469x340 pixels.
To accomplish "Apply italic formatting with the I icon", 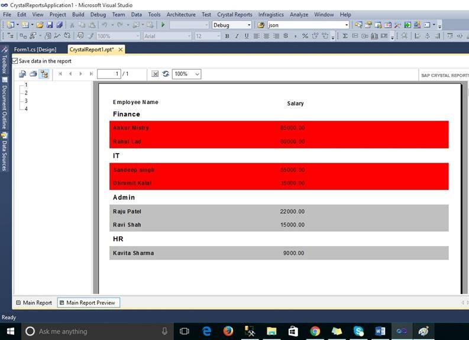I will 237,36.
